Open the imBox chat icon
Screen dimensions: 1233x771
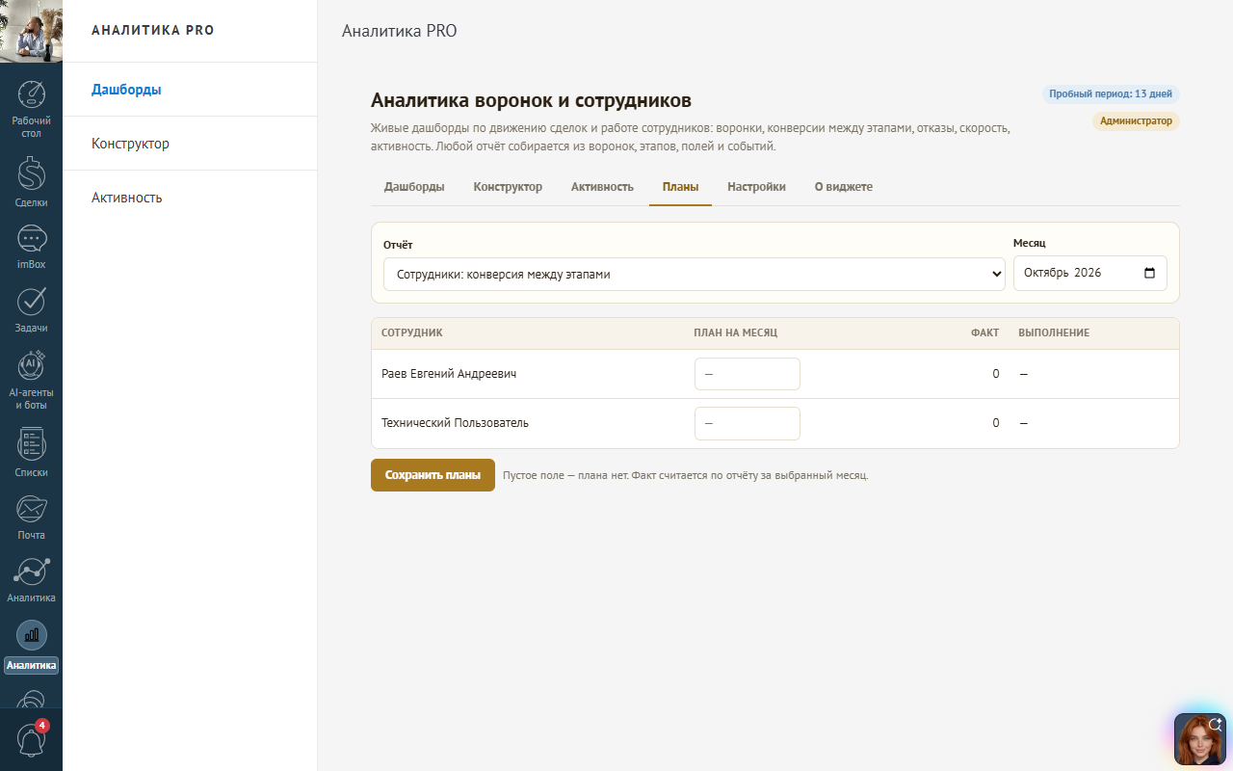click(x=31, y=247)
